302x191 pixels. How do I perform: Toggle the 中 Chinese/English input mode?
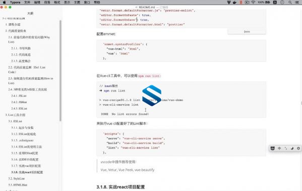pos(279,149)
